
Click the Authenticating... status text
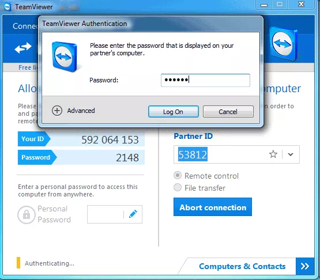click(x=50, y=263)
